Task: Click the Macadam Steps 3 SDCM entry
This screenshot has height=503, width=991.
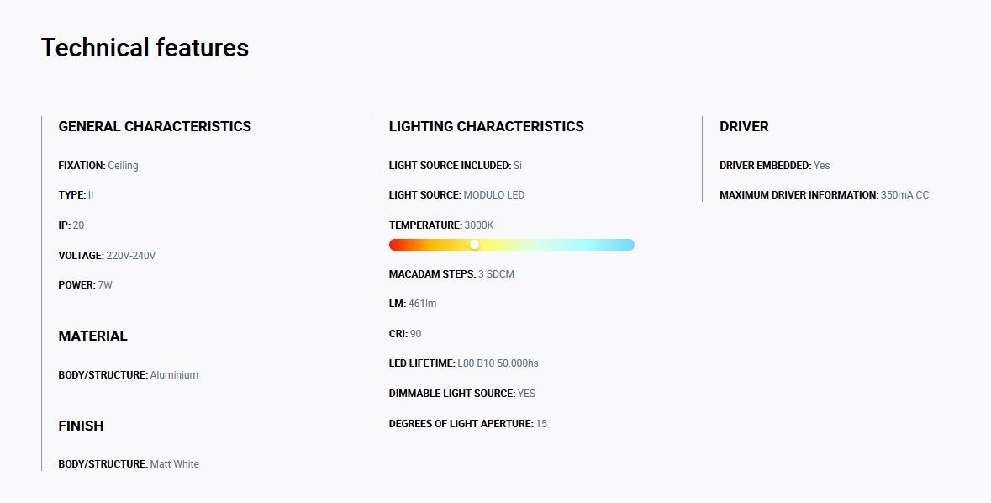Action: coord(451,274)
